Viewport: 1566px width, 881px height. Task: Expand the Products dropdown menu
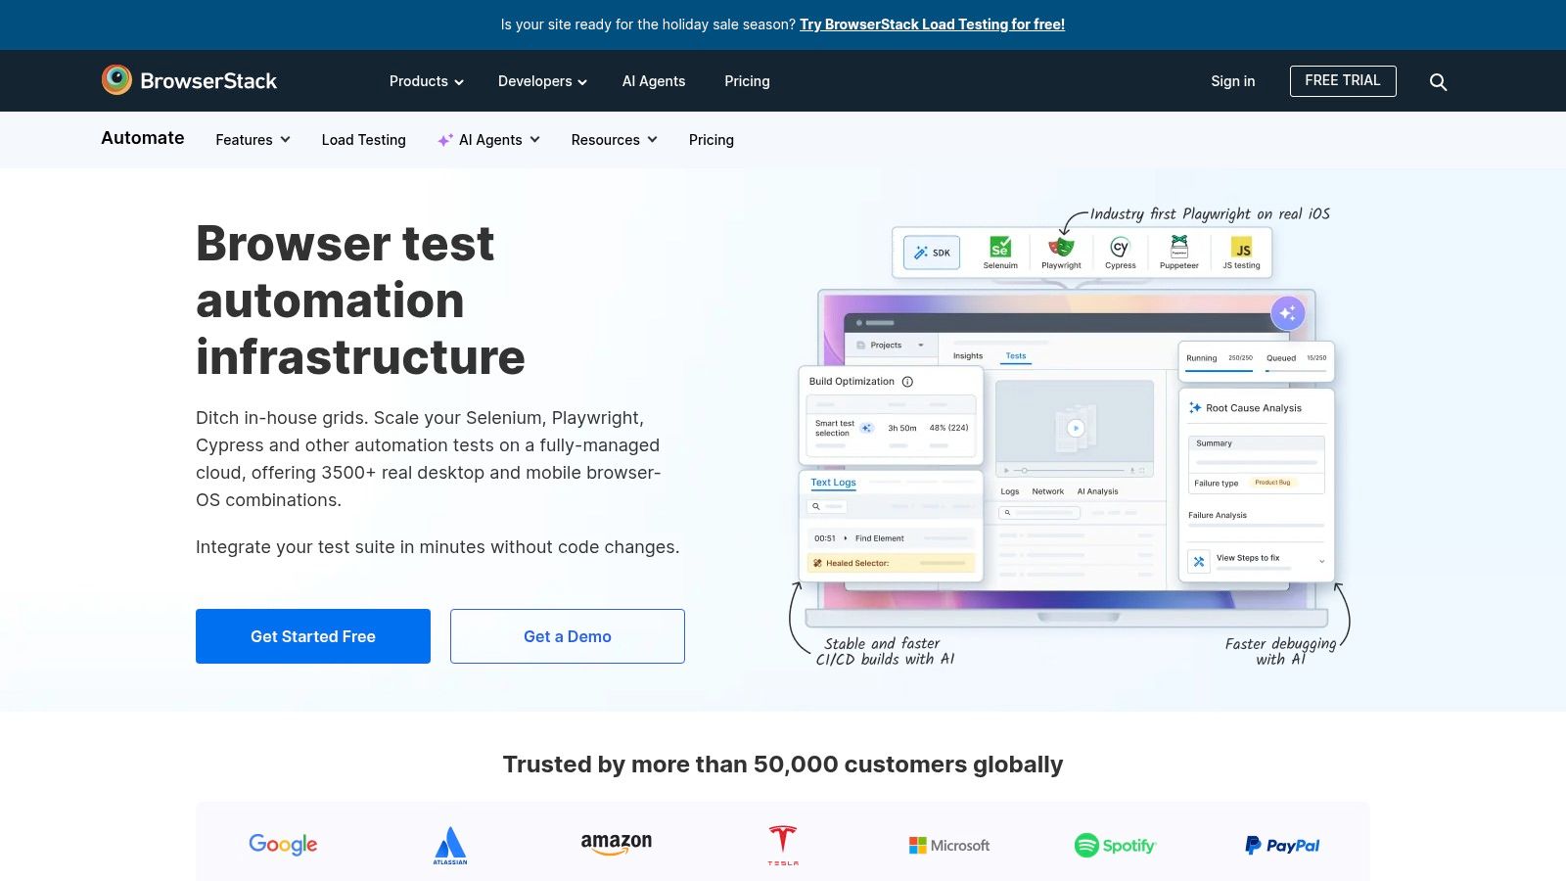(427, 81)
